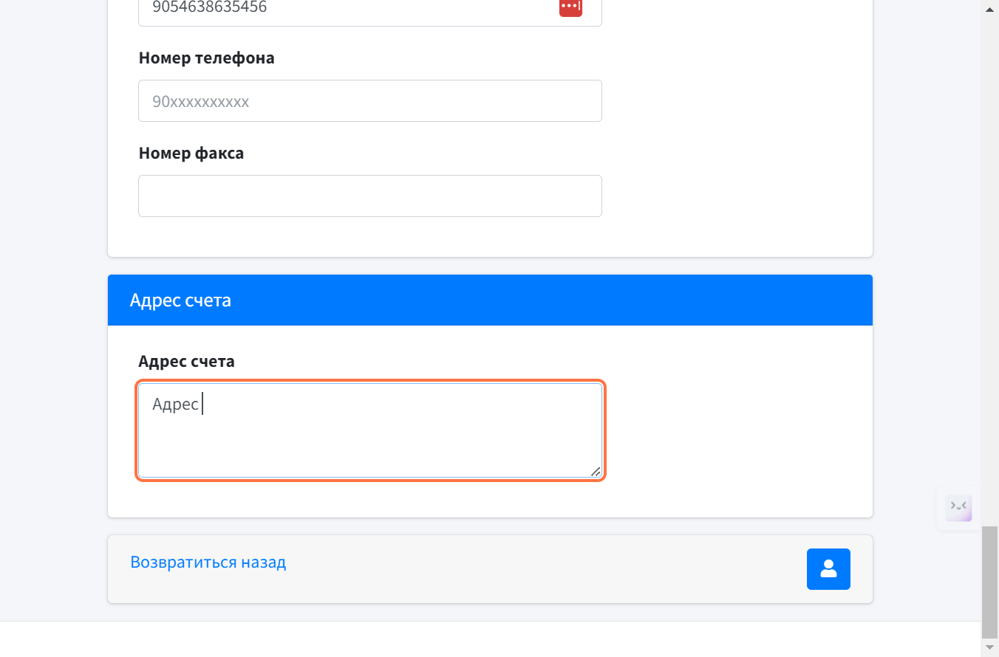Follow the "Возвратиться назад" link
This screenshot has width=999, height=657.
pyautogui.click(x=208, y=563)
